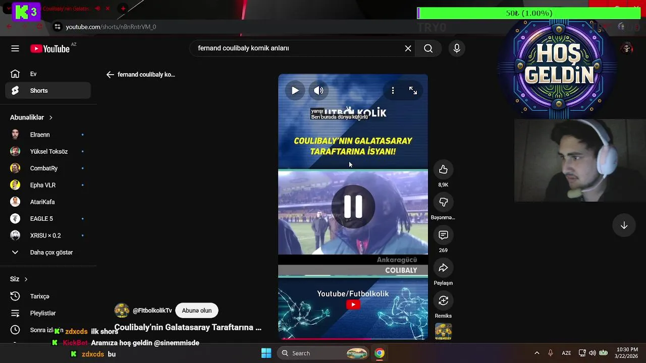Select Shorts in the sidebar
This screenshot has height=363, width=646.
pyautogui.click(x=48, y=91)
